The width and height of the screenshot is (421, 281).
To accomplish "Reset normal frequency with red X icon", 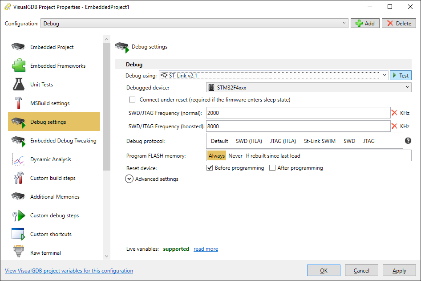I will tap(394, 113).
